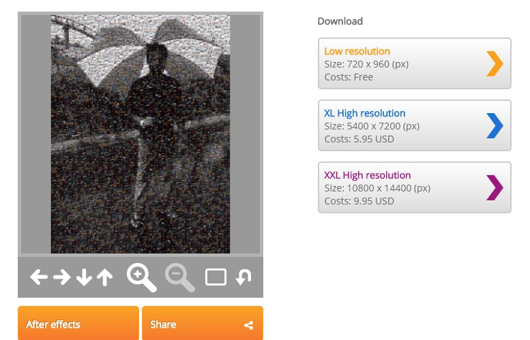530x340 pixels.
Task: Click the rectangle fit-to-view icon
Action: coord(216,277)
